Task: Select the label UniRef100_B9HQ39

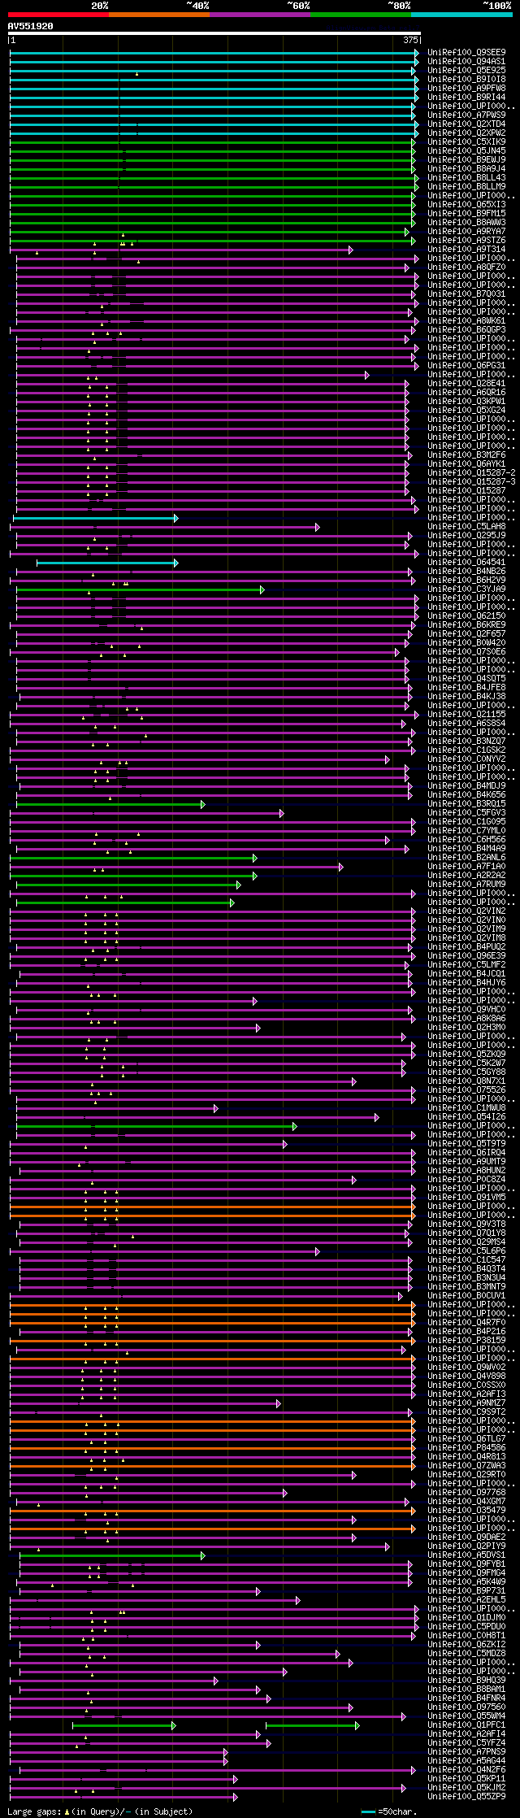Action: point(466,1680)
